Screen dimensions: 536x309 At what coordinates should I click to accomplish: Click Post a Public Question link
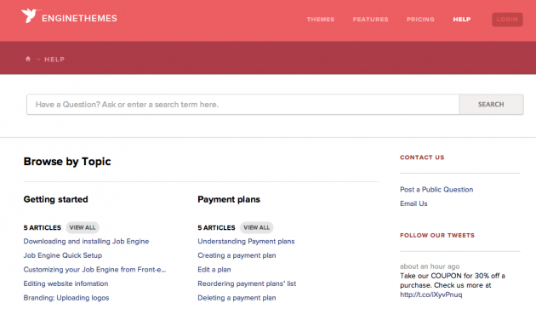[x=436, y=189]
